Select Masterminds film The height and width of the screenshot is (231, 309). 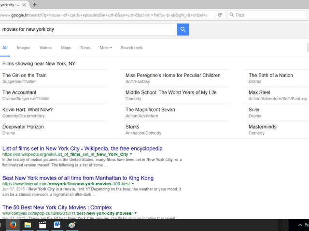pos(263,127)
